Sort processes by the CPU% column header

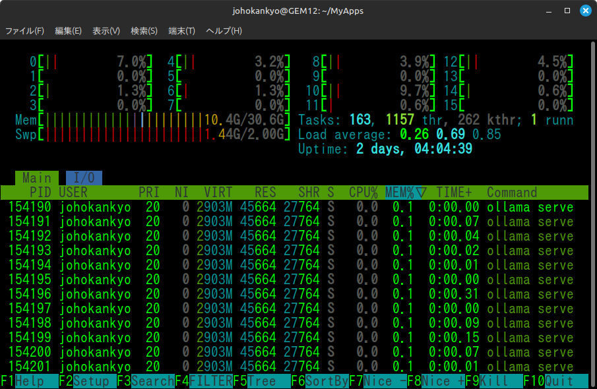coord(363,193)
